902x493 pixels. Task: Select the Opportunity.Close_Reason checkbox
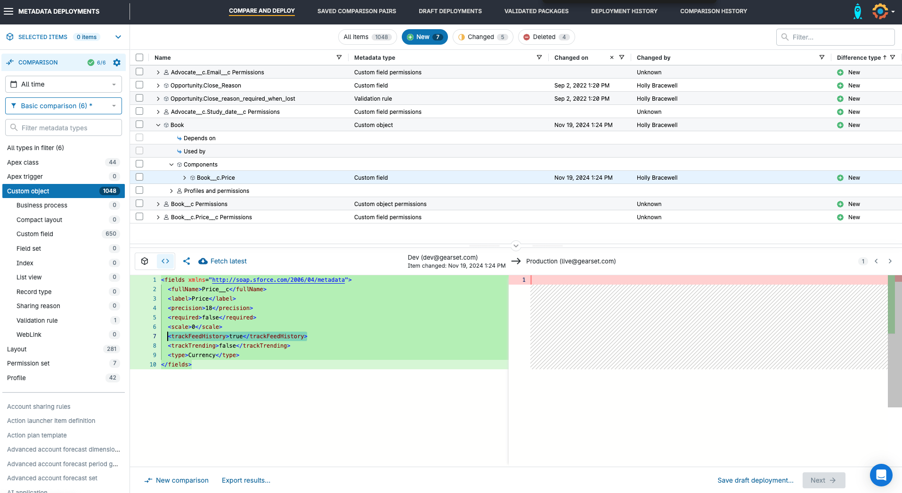(x=139, y=85)
